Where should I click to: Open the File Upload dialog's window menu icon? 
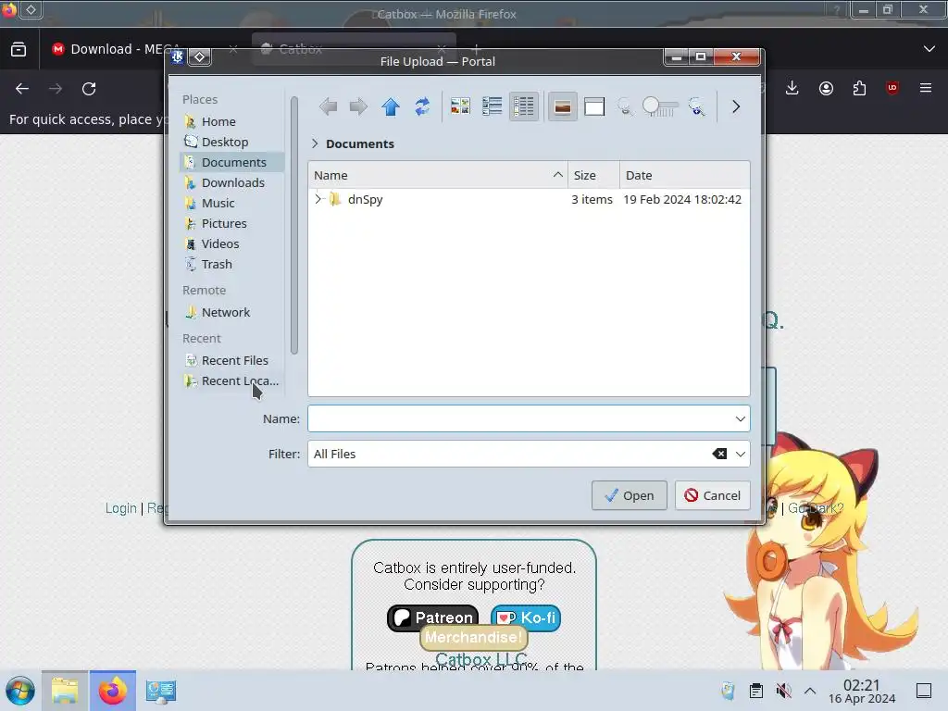177,56
